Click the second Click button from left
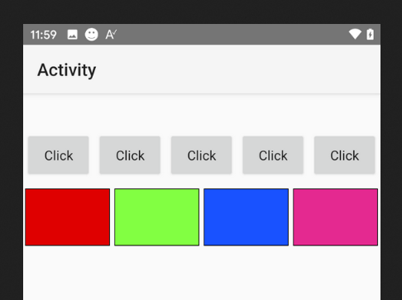Image resolution: width=402 pixels, height=300 pixels. [x=130, y=155]
